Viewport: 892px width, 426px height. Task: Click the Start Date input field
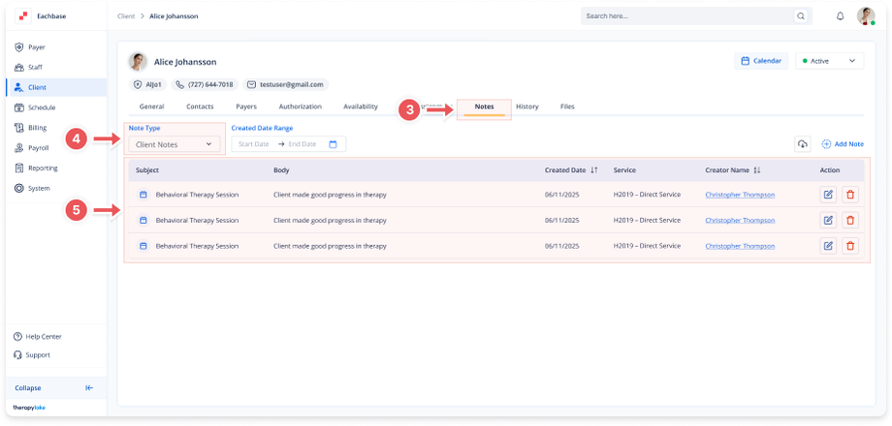point(253,144)
